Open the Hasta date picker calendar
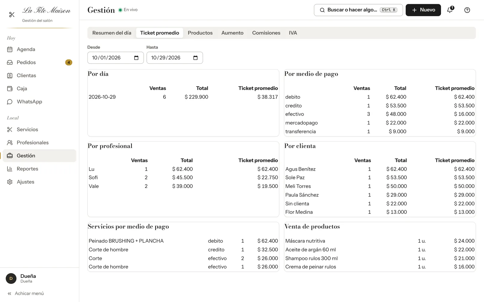Viewport: 484px width, 302px height. [195, 58]
